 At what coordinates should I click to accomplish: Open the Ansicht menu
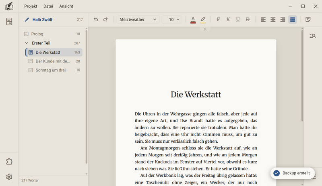click(66, 6)
